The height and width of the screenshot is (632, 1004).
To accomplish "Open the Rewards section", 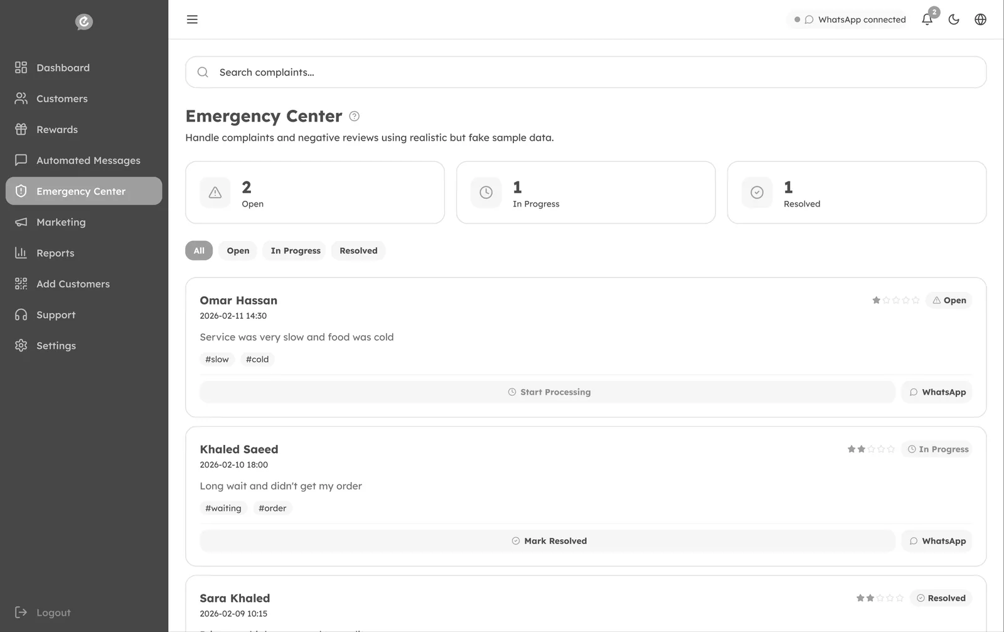I will tap(84, 129).
